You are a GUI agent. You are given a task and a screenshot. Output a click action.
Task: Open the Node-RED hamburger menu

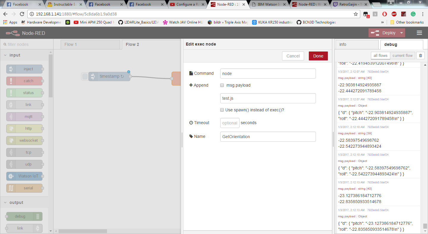pyautogui.click(x=419, y=33)
